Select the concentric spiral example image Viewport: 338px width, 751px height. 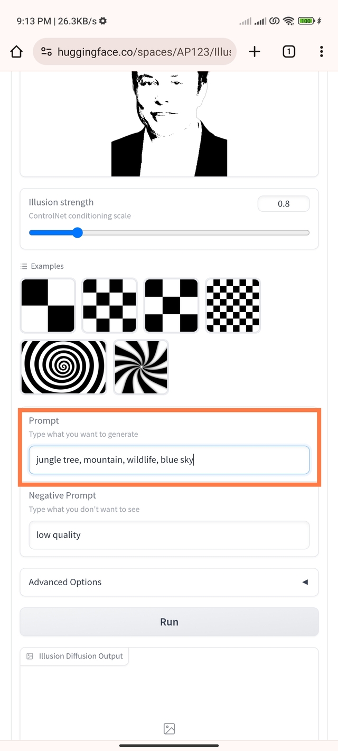coord(63,367)
